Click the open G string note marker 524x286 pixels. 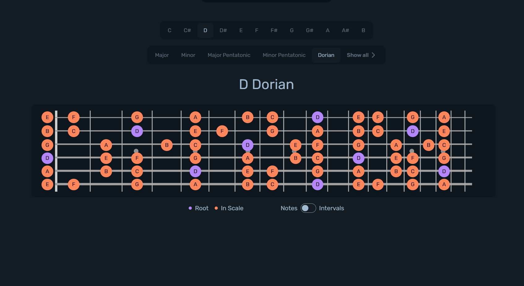[47, 145]
